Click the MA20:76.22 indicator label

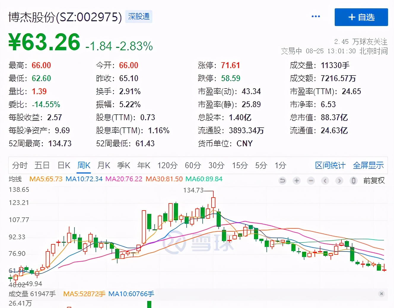(x=124, y=179)
